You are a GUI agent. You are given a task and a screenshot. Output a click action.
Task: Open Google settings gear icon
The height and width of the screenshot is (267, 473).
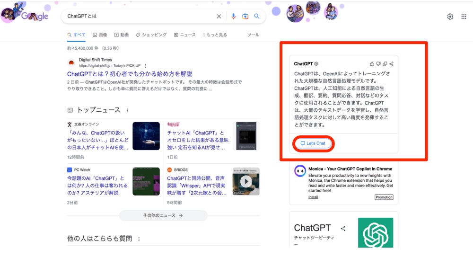[450, 17]
